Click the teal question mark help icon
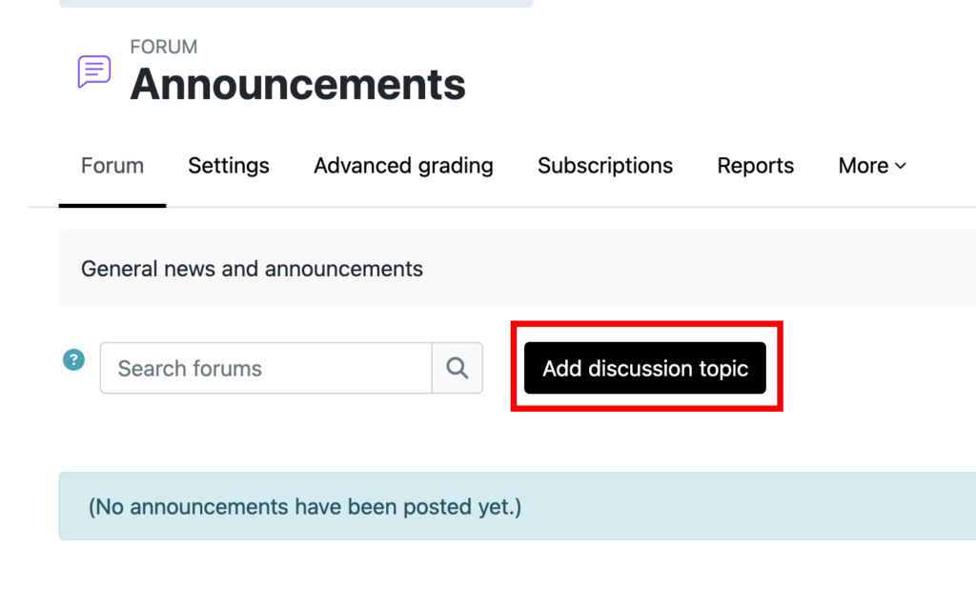 point(74,360)
